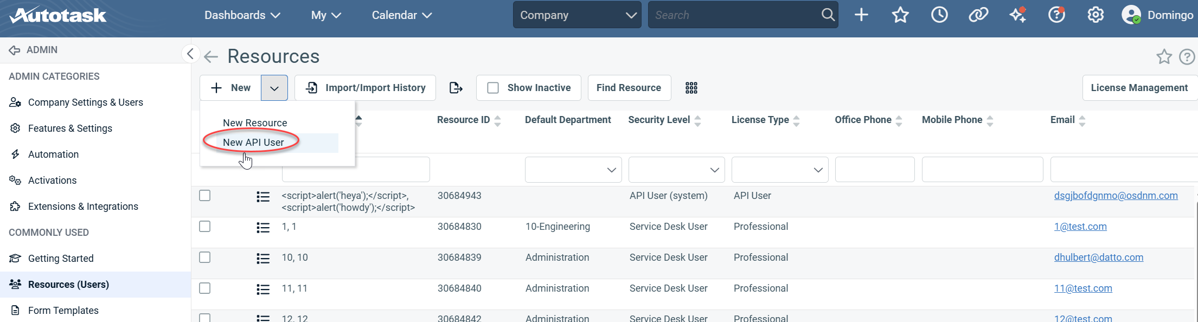Screen dimensions: 1198x322
Task: Click the bookmarks star icon in top bar
Action: 900,15
